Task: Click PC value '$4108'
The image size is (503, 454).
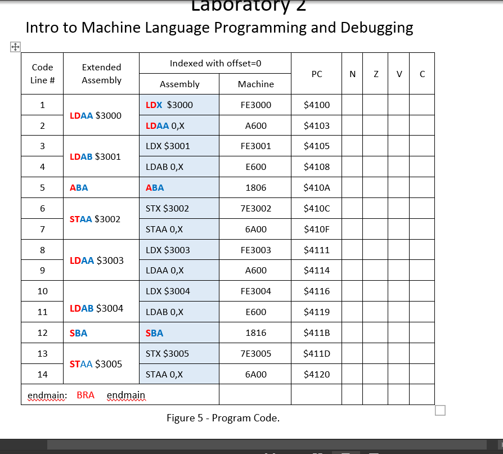Action: (x=317, y=167)
